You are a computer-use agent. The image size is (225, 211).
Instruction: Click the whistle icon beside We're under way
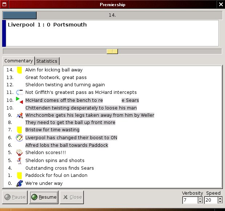pyautogui.click(x=19, y=183)
